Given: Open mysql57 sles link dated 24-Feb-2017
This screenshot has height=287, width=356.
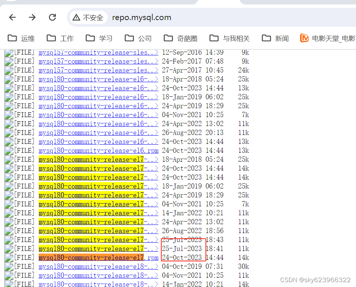Looking at the screenshot, I should click(x=98, y=61).
